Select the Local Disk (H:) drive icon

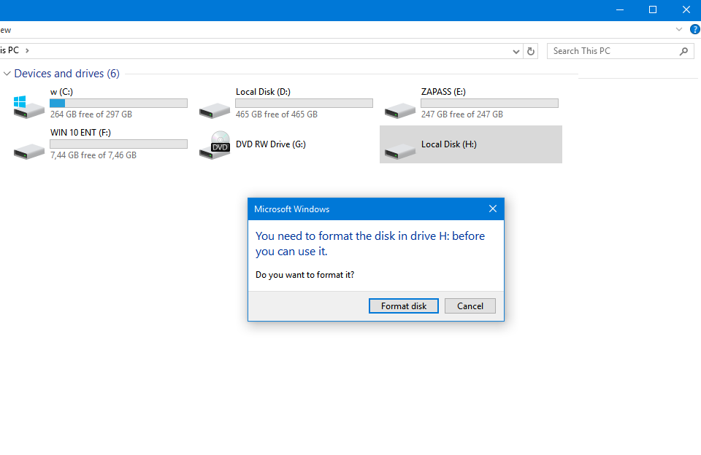pyautogui.click(x=400, y=149)
